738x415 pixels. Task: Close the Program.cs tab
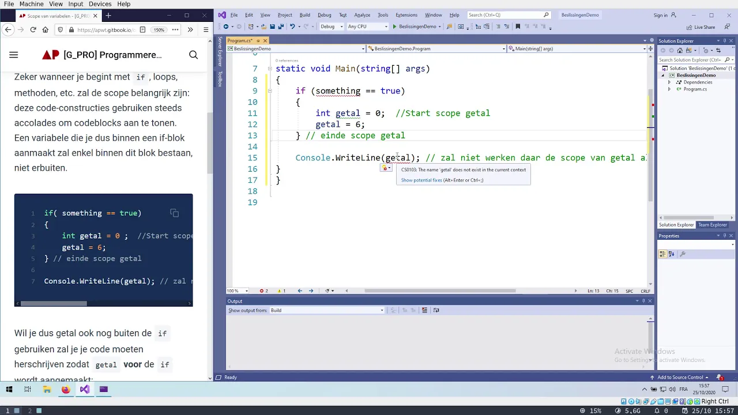[265, 41]
